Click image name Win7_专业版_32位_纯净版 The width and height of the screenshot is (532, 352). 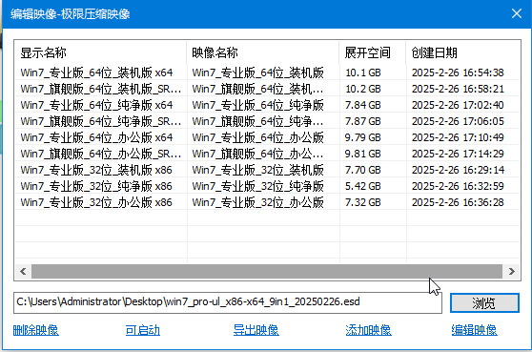pyautogui.click(x=257, y=186)
